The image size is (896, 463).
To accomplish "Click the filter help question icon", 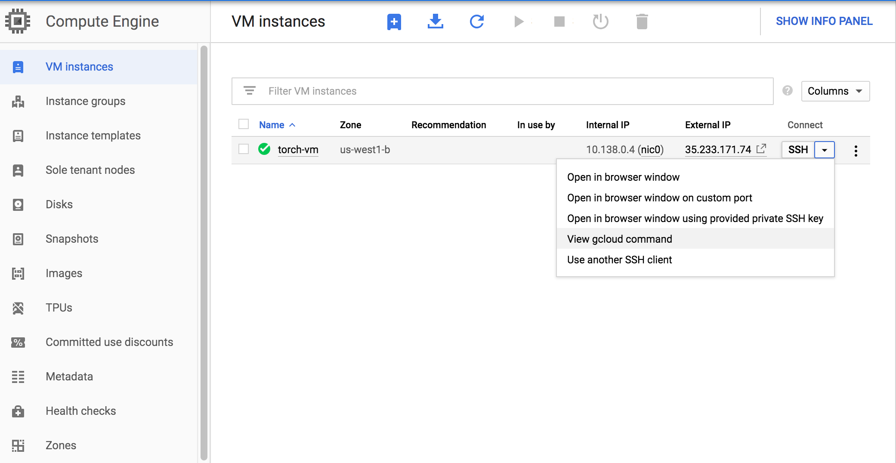I will tap(788, 91).
